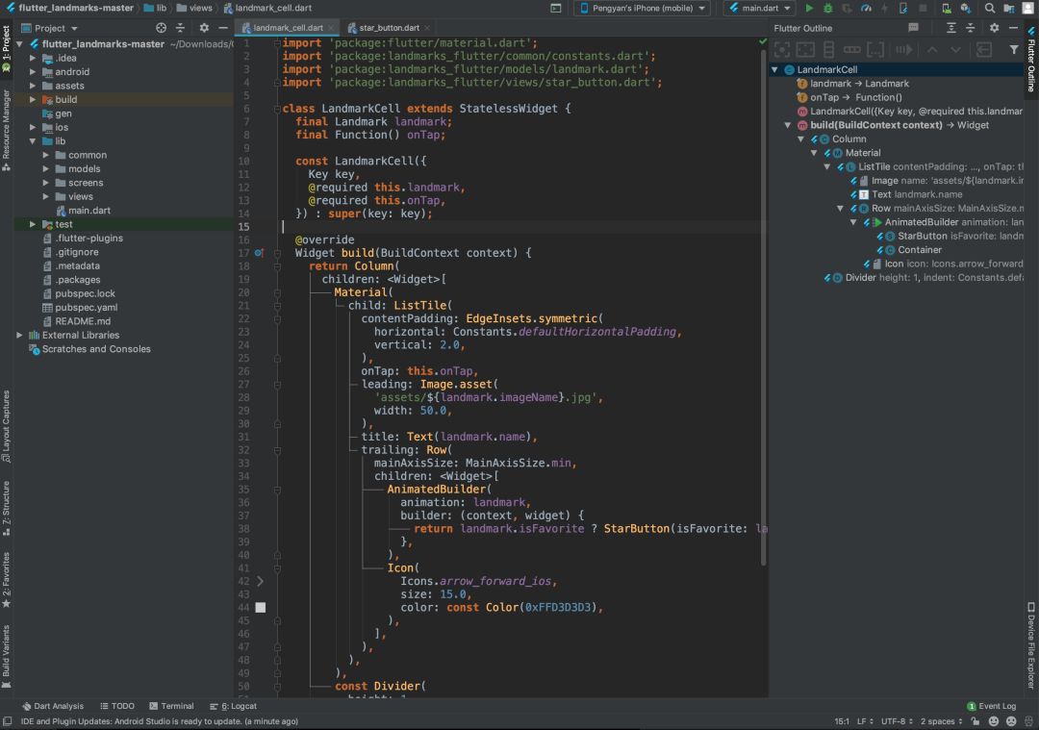Select main.dart in the Project tree
Viewport: 1039px width, 730px height.
(x=89, y=211)
